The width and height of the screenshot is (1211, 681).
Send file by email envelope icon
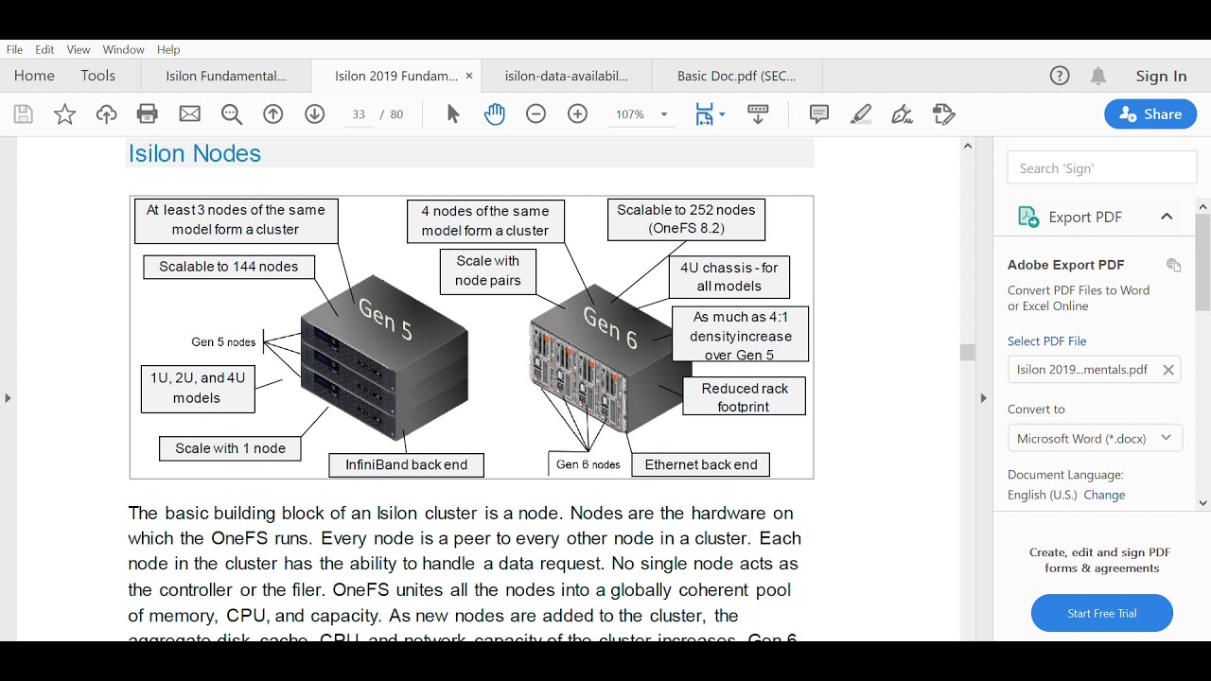pyautogui.click(x=190, y=114)
